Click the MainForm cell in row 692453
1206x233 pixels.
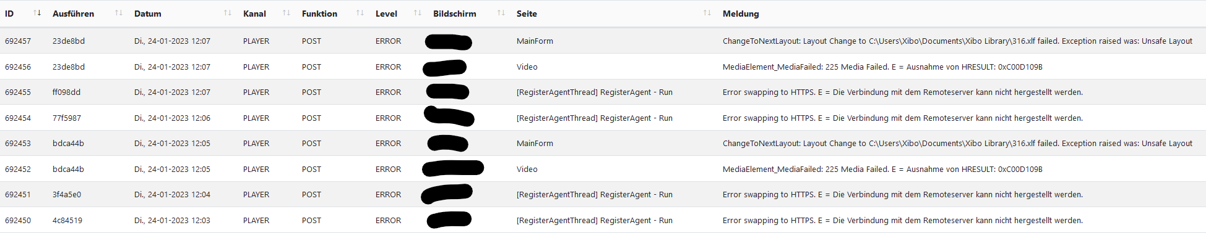[535, 143]
